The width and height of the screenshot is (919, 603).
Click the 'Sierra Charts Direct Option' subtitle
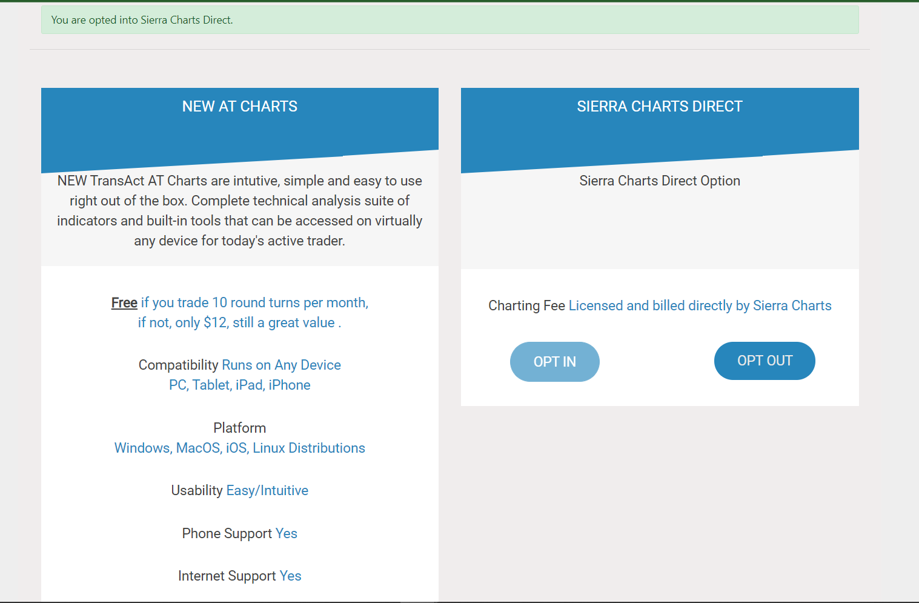(x=660, y=181)
